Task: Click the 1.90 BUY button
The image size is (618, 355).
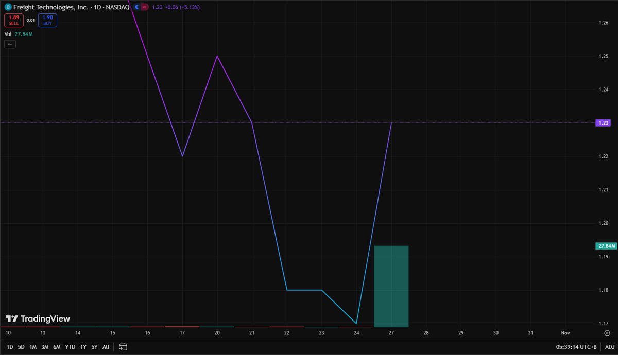Action: 47,20
